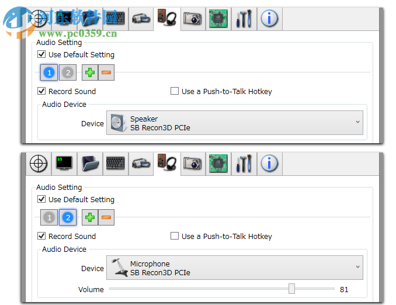Viewport: 396px width, 305px height.
Task: Open the monitor FPS tab in bottom window
Action: click(x=64, y=164)
